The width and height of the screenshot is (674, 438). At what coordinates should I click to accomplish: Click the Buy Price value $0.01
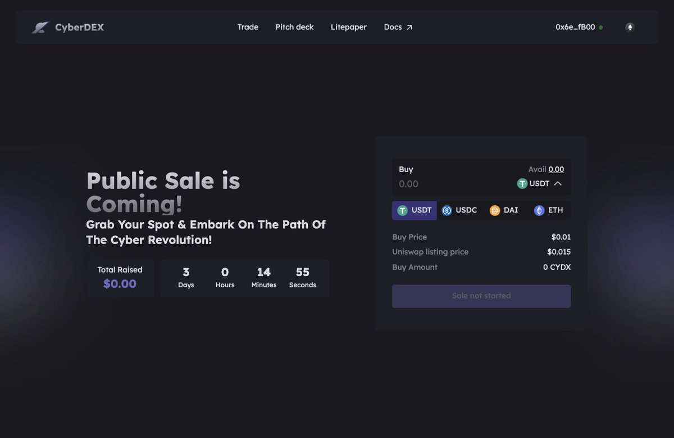(561, 237)
